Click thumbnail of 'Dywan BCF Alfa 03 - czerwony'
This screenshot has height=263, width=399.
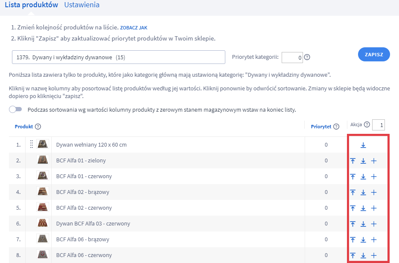tap(43, 223)
